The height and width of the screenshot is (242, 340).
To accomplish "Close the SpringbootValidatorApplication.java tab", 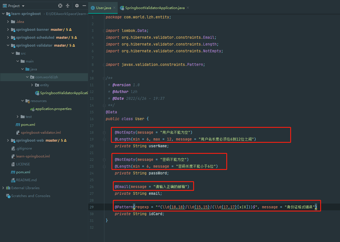I will 188,8.
